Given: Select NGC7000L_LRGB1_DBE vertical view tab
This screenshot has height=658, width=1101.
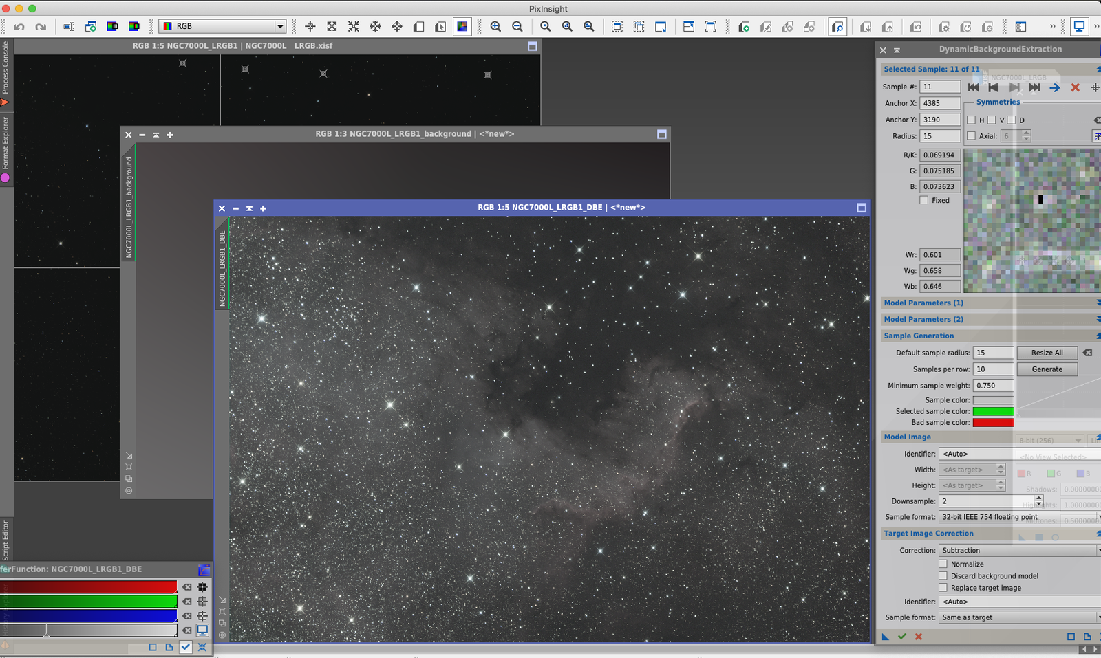Looking at the screenshot, I should tap(222, 268).
